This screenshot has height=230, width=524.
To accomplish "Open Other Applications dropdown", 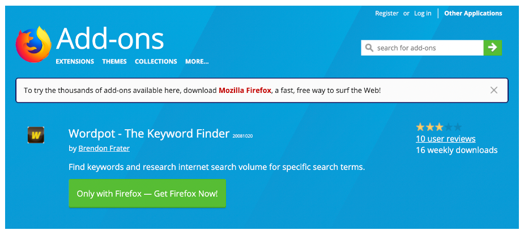I will click(x=473, y=14).
